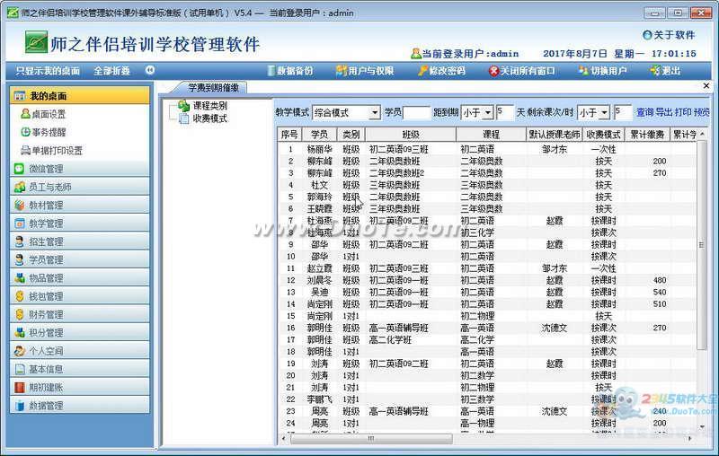Click the 基本信息 sidebar icon
This screenshot has width=719, height=456.
(x=19, y=369)
